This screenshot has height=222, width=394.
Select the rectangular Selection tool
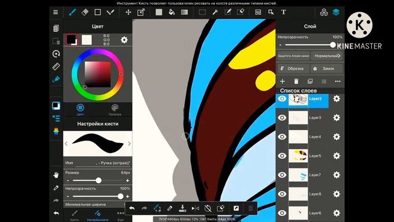tap(203, 12)
